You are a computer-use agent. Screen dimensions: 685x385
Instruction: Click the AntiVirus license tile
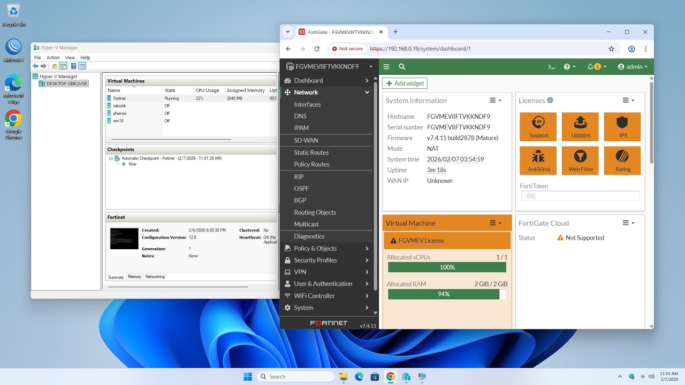538,160
